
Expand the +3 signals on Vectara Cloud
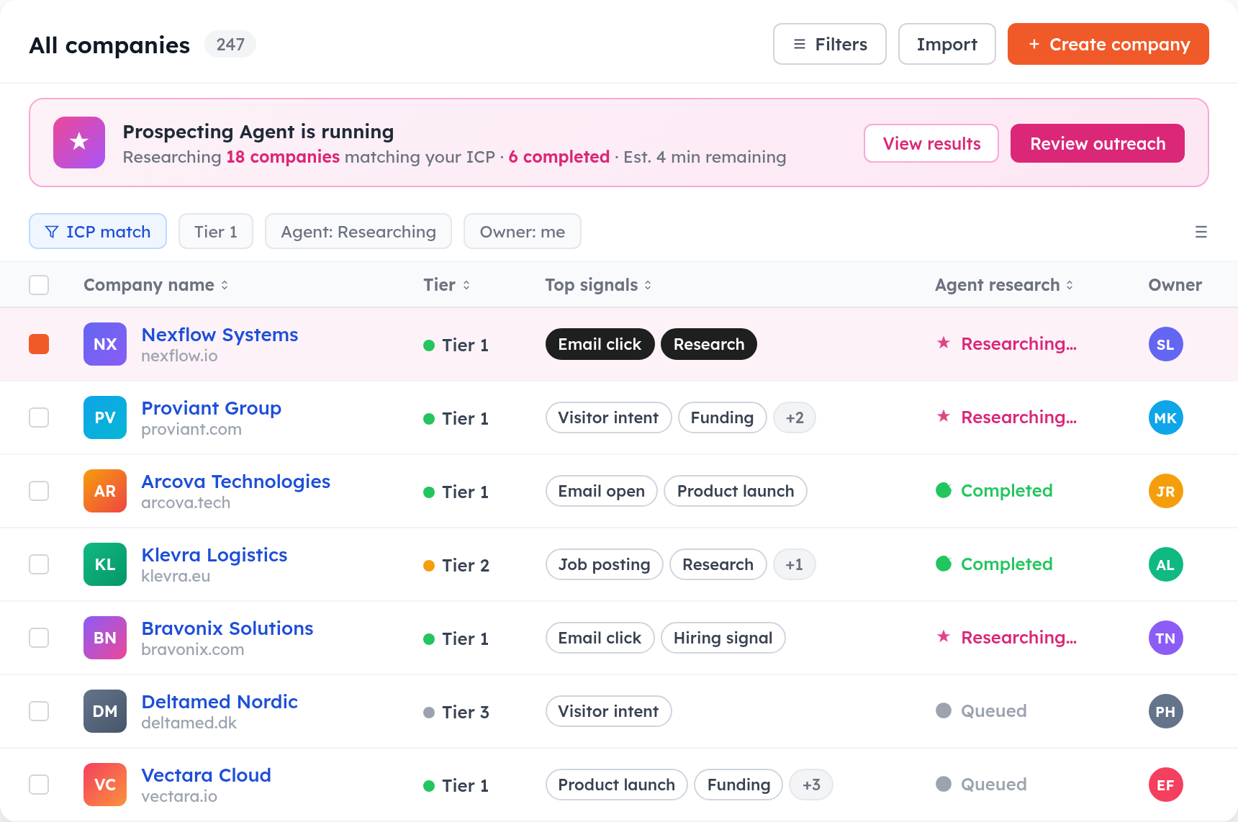[811, 785]
